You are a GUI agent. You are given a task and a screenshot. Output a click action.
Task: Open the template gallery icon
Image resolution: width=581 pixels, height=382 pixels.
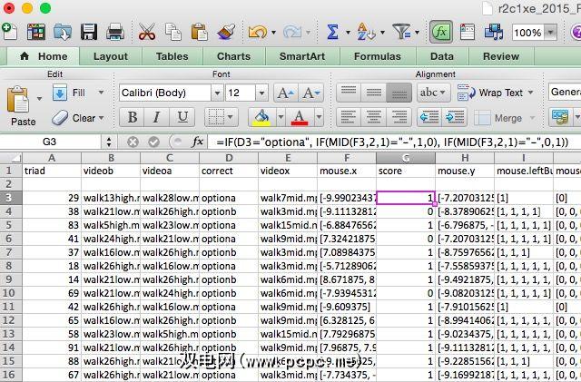(36, 32)
